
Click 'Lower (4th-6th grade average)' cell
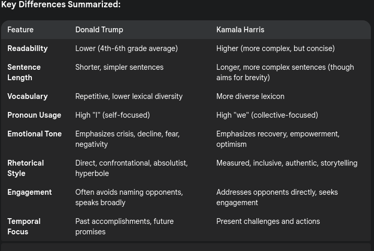126,48
